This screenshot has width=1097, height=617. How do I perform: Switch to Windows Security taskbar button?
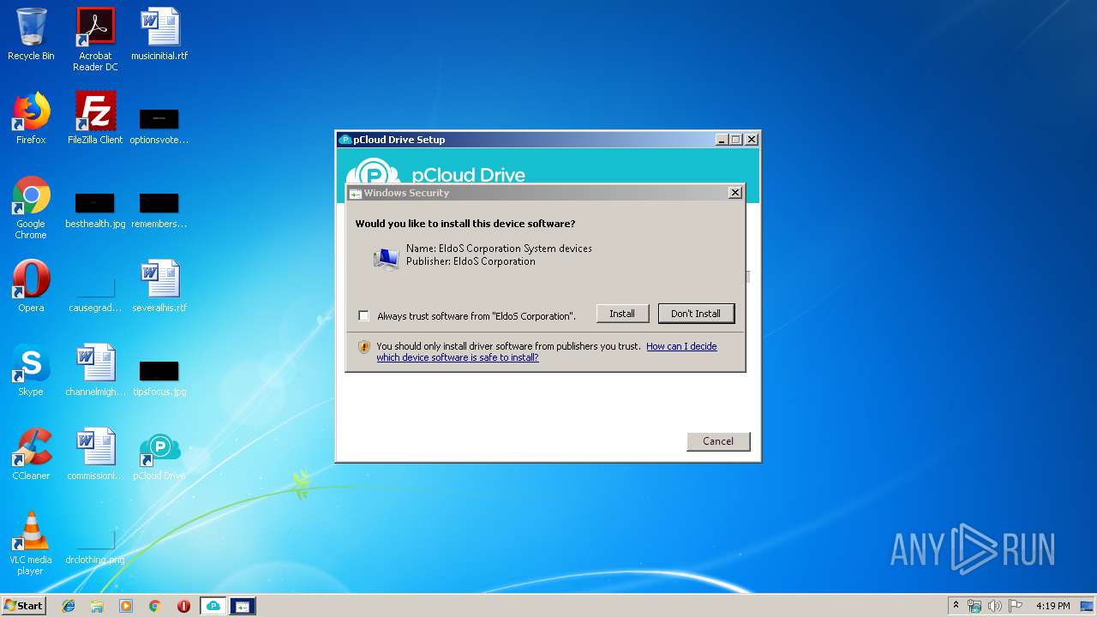pyautogui.click(x=243, y=606)
